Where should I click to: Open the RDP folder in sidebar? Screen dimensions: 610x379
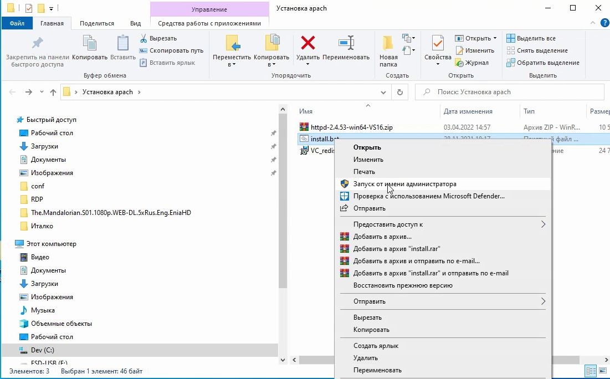(37, 199)
